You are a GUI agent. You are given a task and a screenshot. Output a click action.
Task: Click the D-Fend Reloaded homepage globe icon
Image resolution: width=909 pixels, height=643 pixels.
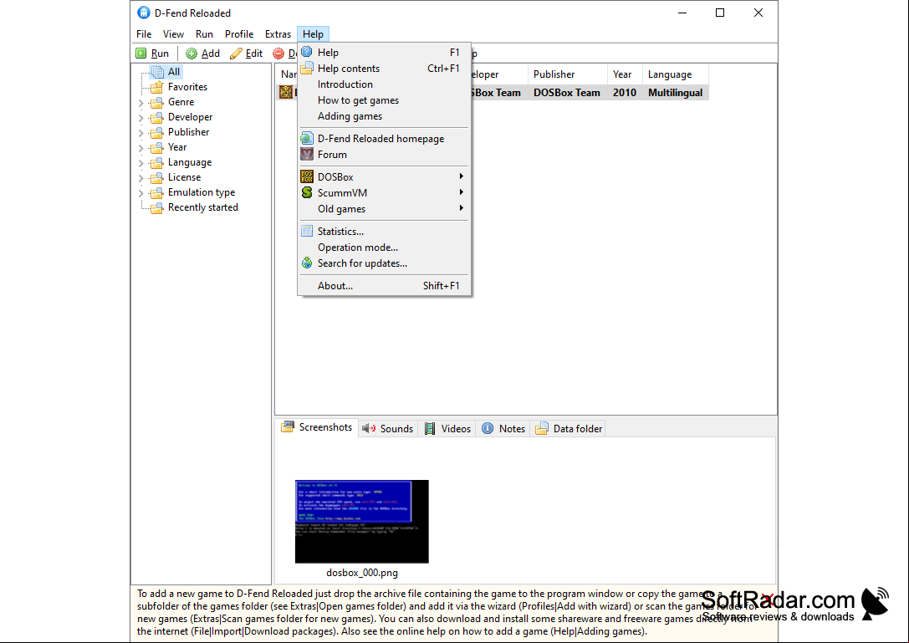point(307,139)
